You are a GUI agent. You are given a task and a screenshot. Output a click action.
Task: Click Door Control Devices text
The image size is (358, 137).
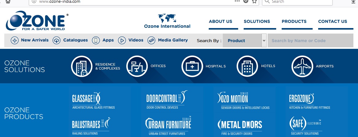click(x=162, y=107)
